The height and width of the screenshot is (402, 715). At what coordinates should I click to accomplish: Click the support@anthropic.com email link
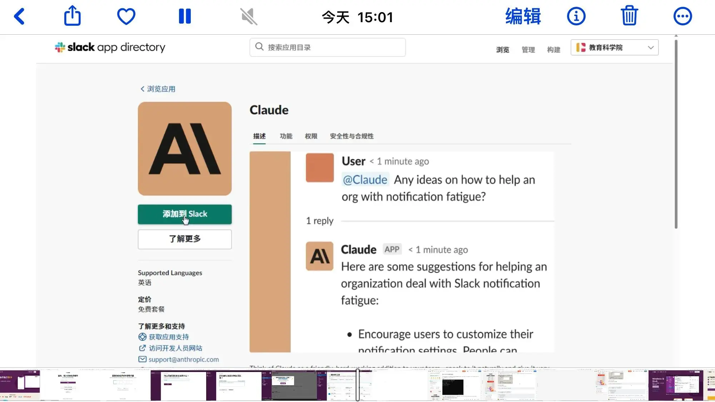point(184,359)
